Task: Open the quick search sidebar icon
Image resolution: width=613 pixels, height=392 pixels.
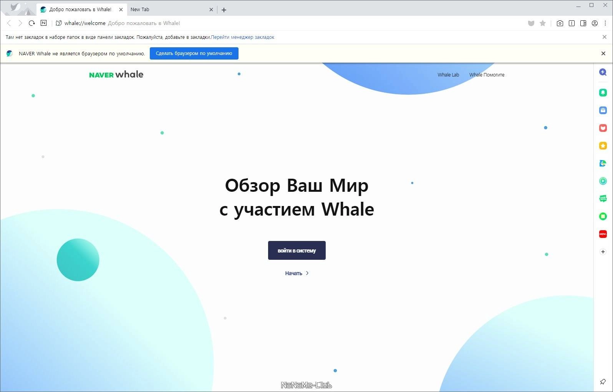Action: point(603,72)
